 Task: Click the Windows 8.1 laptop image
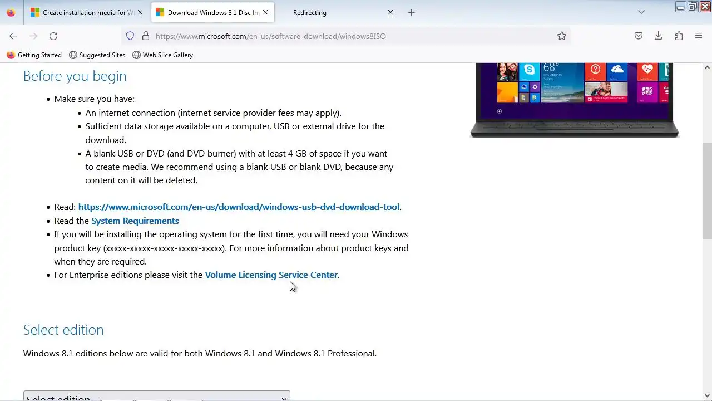click(575, 100)
